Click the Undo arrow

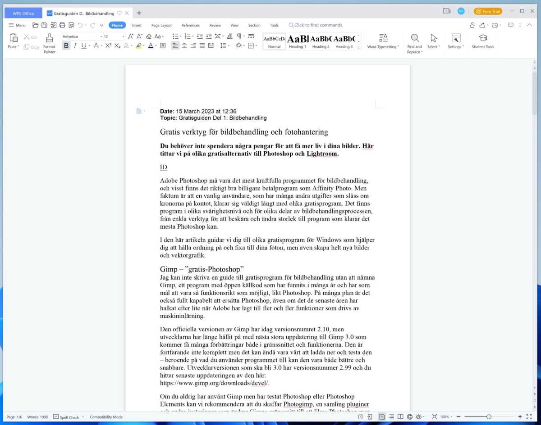pyautogui.click(x=80, y=25)
